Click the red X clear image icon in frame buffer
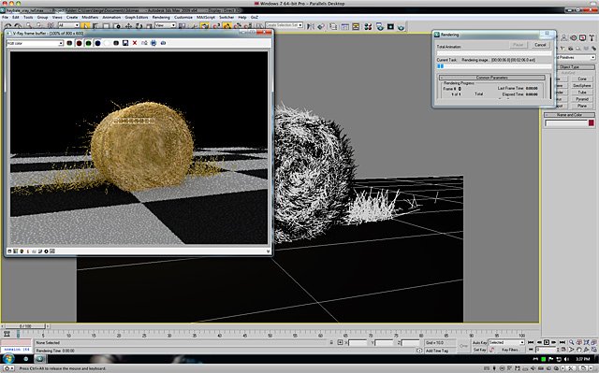The width and height of the screenshot is (599, 373). [135, 43]
